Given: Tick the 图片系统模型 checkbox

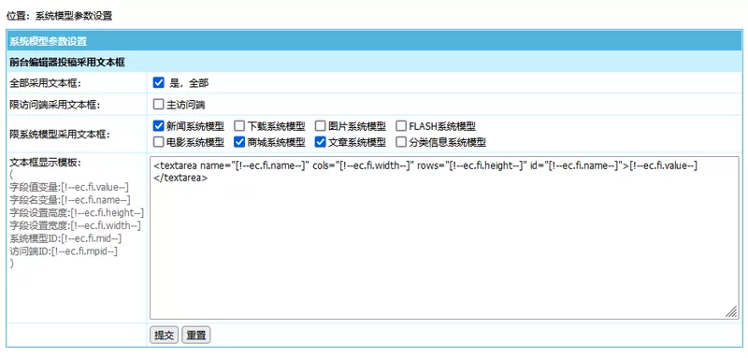Looking at the screenshot, I should coord(320,126).
